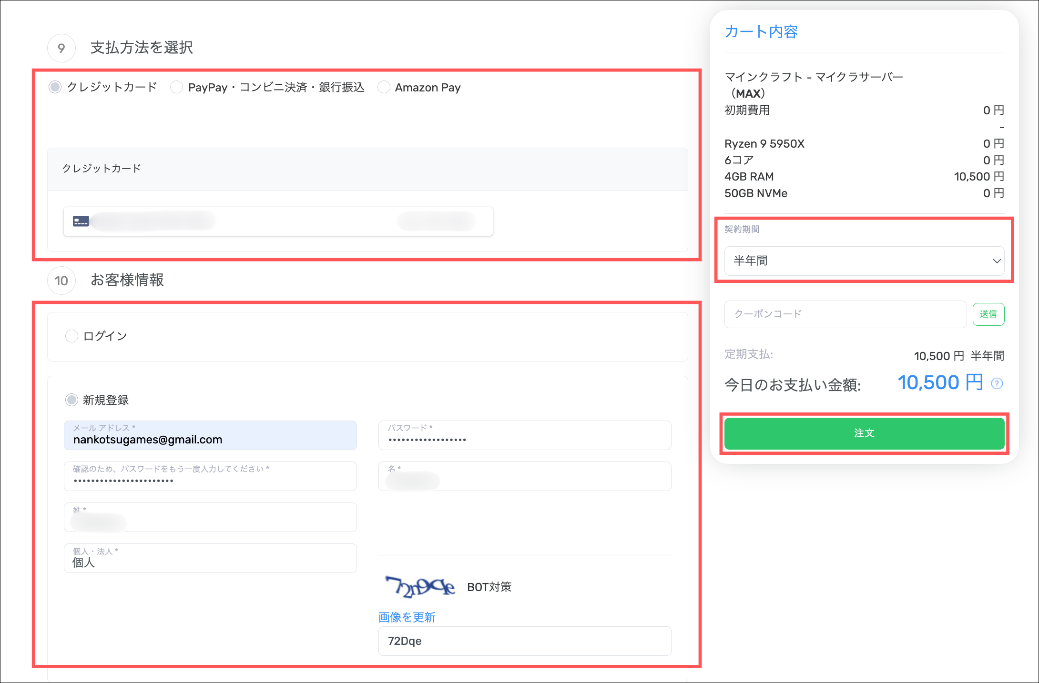Click the credit card icon in card field

tap(81, 221)
